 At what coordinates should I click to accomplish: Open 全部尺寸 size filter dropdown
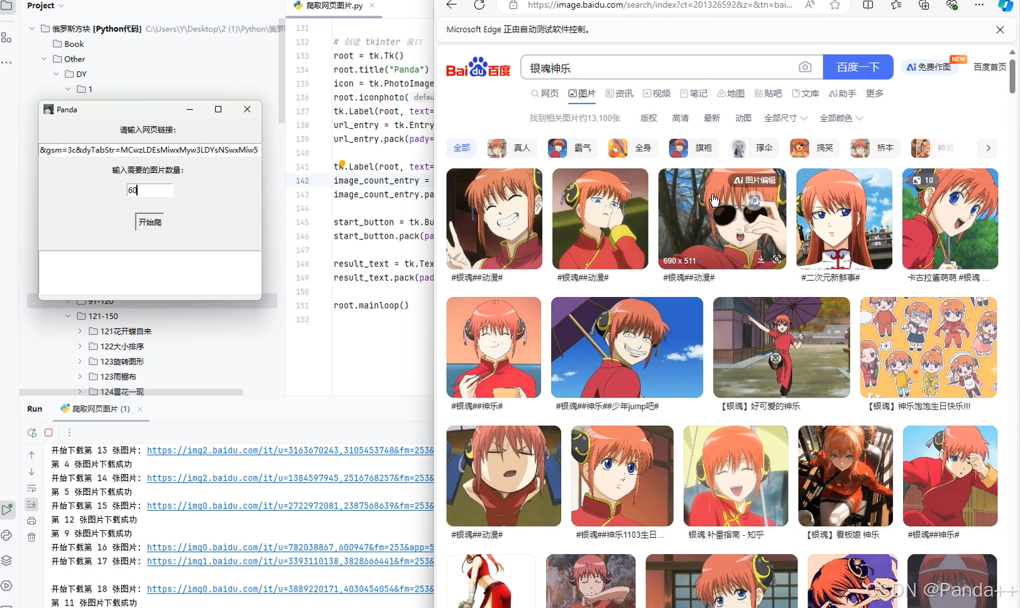pos(786,118)
